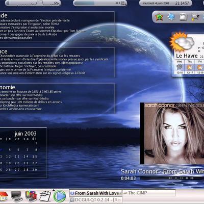Open headline about marchés américains en ouverture

coord(21,109)
